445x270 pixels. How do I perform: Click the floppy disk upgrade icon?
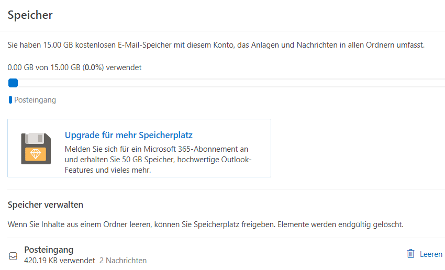tap(36, 148)
